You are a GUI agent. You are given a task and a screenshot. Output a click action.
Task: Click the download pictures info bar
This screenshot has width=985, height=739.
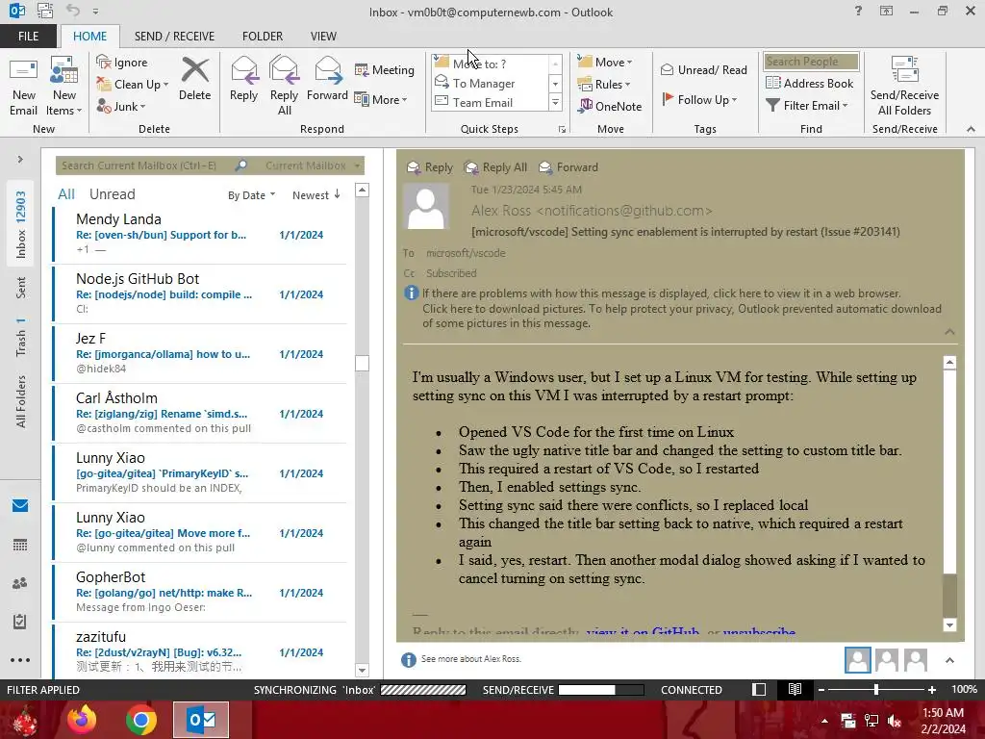pos(682,316)
